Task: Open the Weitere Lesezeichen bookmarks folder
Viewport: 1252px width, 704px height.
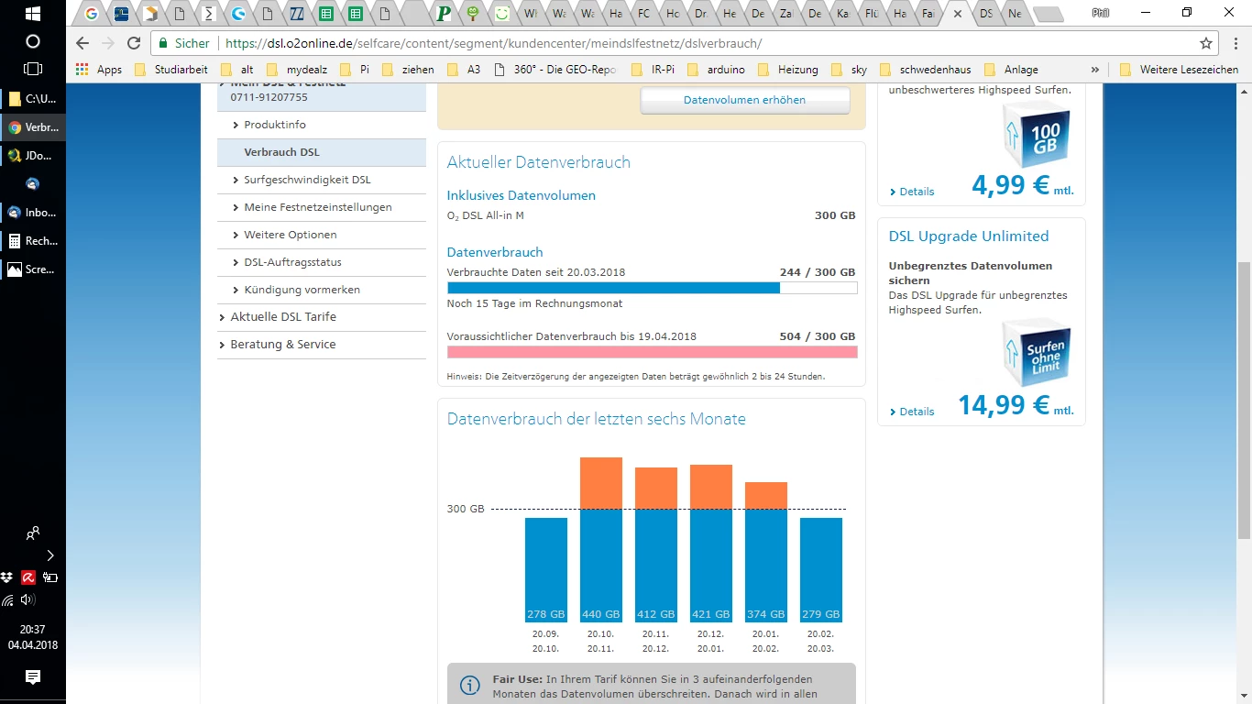Action: point(1180,70)
